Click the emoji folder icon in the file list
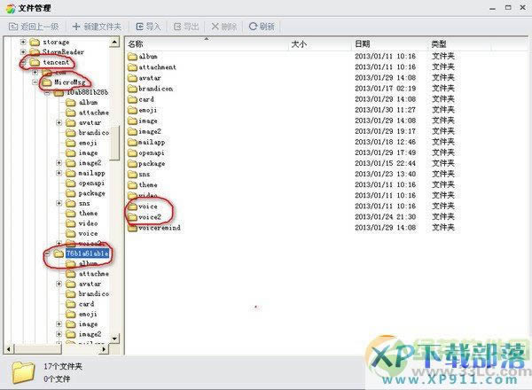Viewport: 532px width, 390px height. click(132, 110)
